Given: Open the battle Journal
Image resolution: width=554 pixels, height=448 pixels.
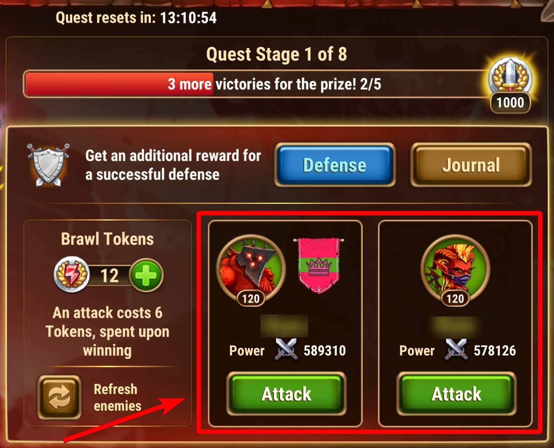Looking at the screenshot, I should [x=471, y=165].
